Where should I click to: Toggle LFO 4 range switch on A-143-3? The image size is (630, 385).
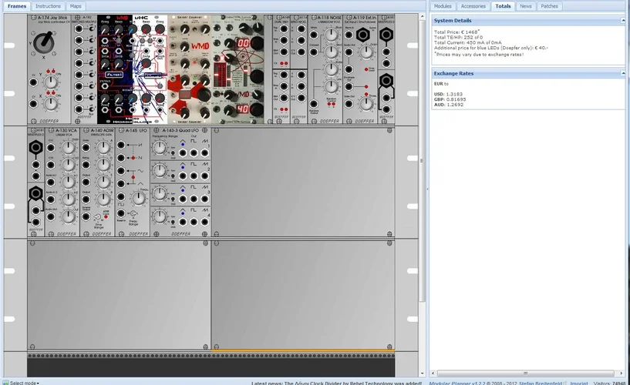click(x=173, y=222)
